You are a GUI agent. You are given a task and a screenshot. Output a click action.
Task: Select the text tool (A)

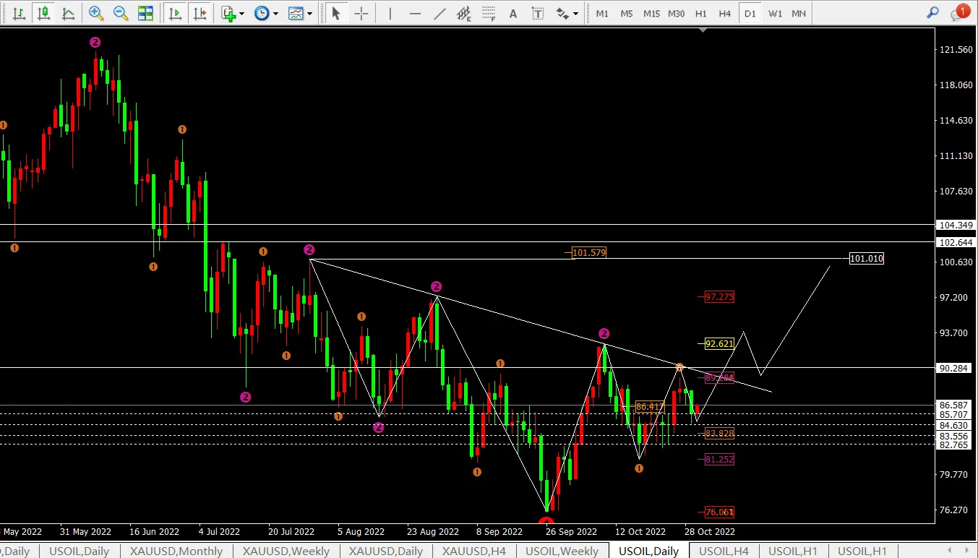pyautogui.click(x=513, y=13)
